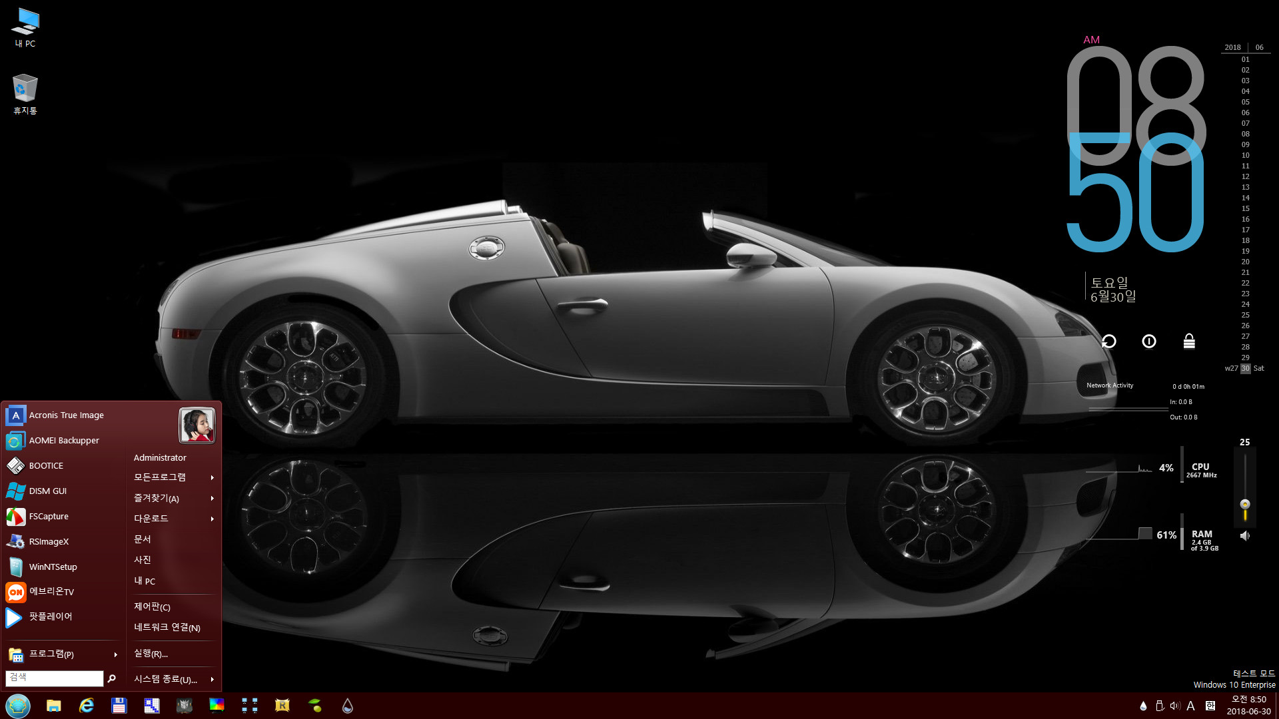
Task: Click the network computers taskbar icon
Action: (x=250, y=706)
